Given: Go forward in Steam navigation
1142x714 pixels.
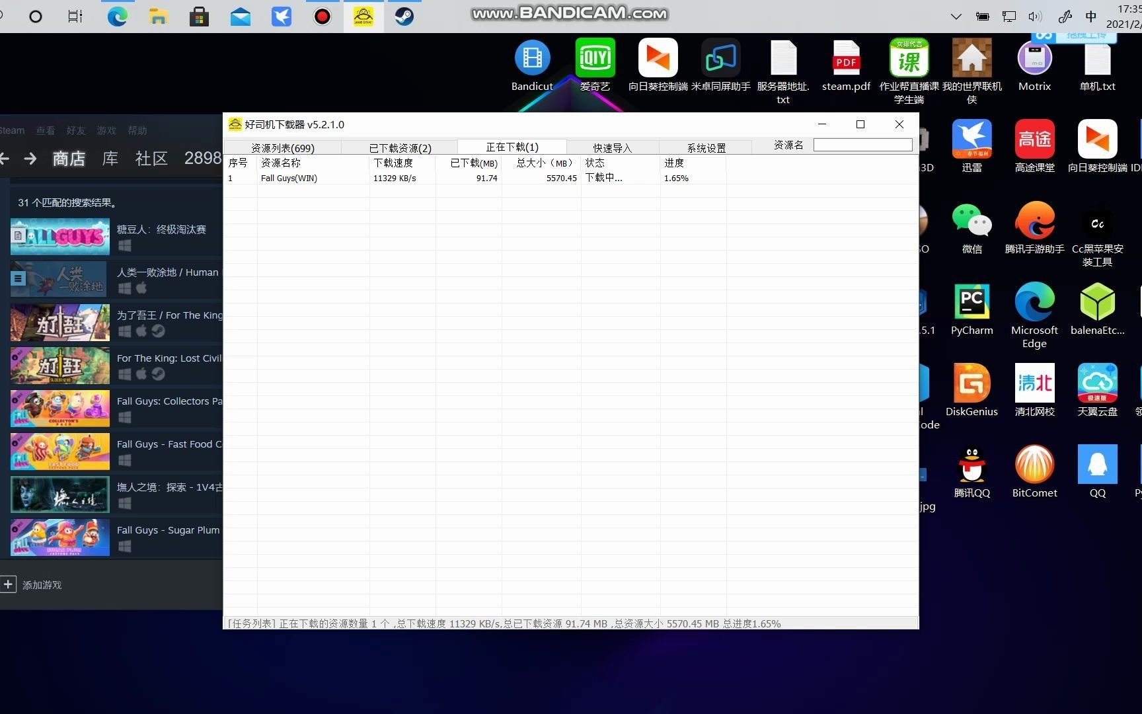Looking at the screenshot, I should [30, 159].
